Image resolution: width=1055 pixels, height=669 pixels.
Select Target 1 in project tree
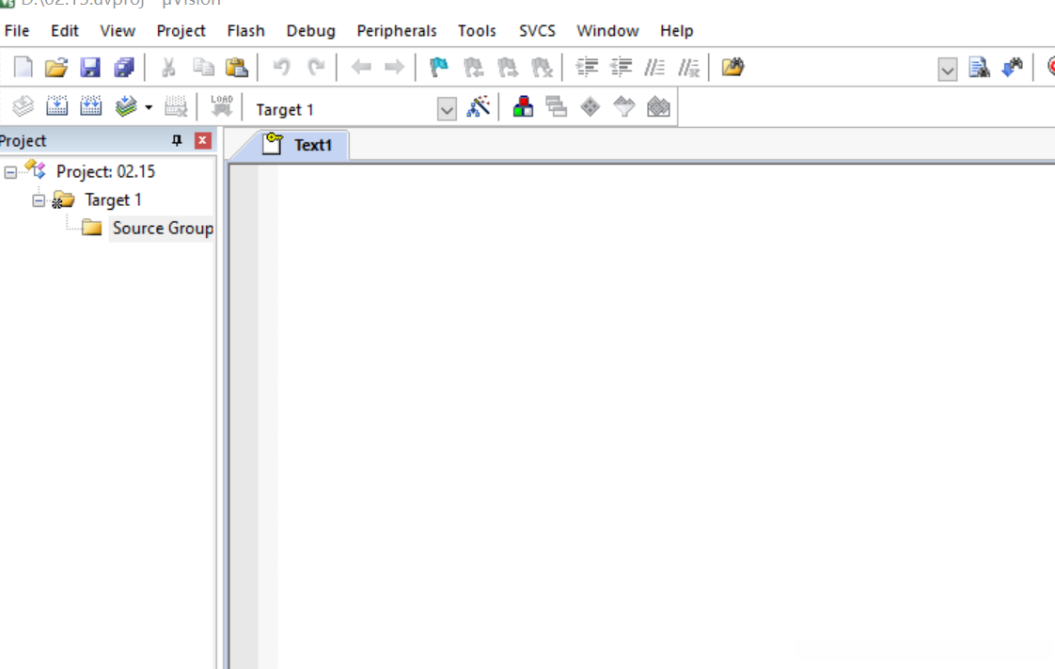113,199
